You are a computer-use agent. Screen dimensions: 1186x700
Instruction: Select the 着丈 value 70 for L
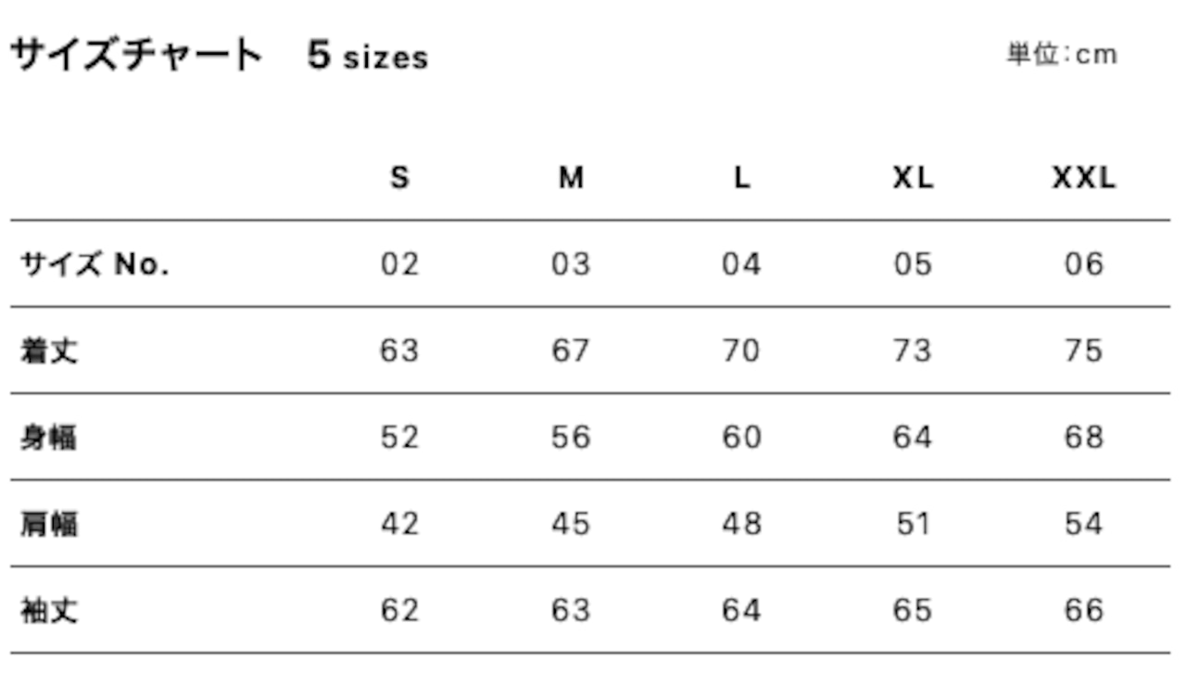pyautogui.click(x=741, y=351)
